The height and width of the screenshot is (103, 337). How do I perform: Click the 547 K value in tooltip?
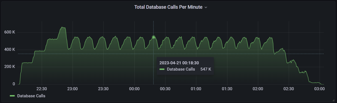click(x=206, y=69)
